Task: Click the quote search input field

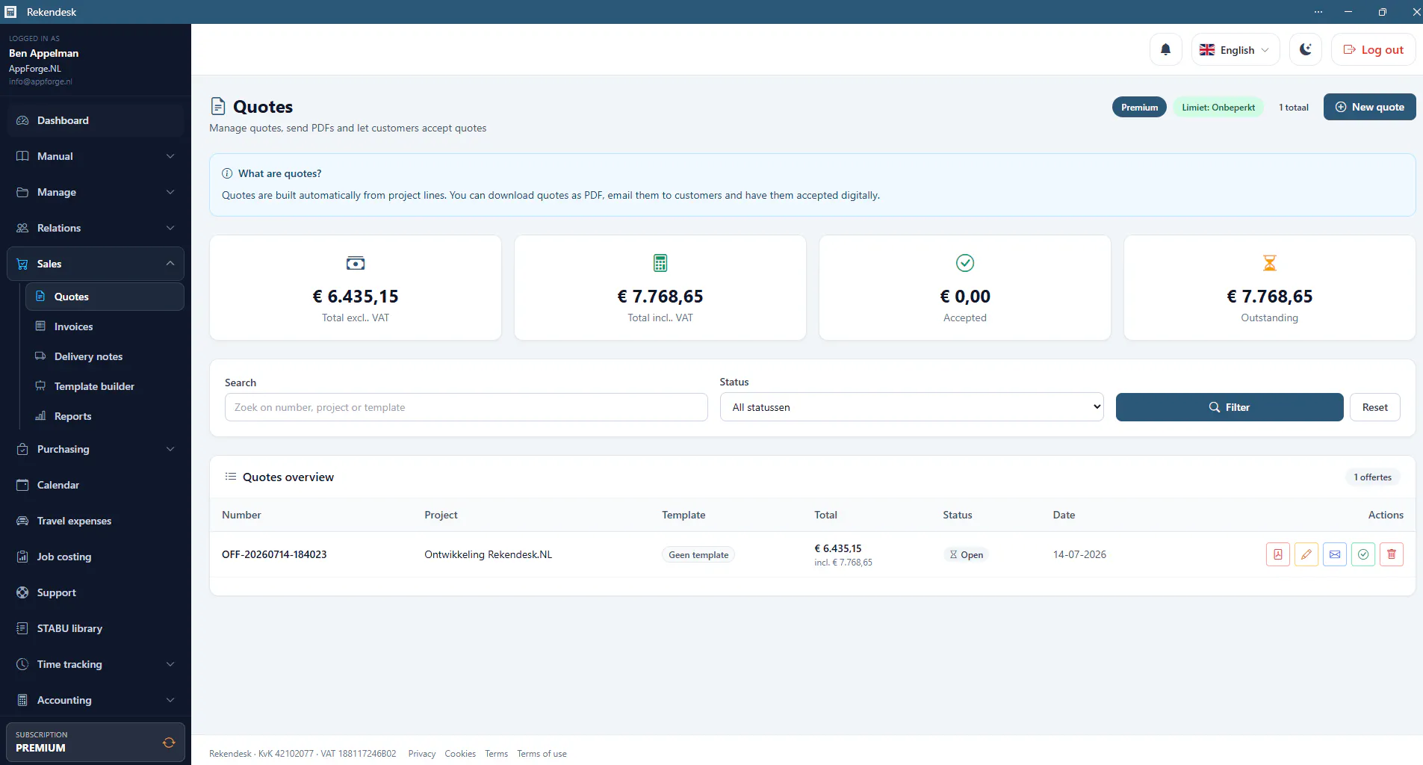Action: tap(466, 407)
